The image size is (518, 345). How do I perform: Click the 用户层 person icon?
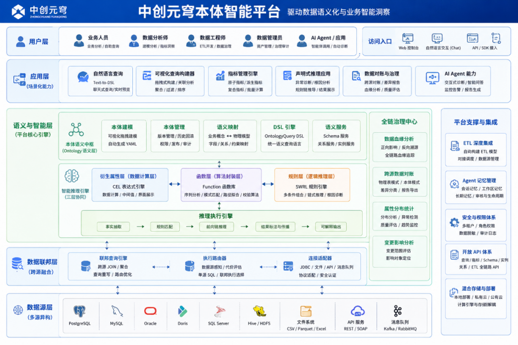tap(21, 42)
